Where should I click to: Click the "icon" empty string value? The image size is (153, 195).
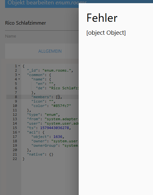pos(51,101)
